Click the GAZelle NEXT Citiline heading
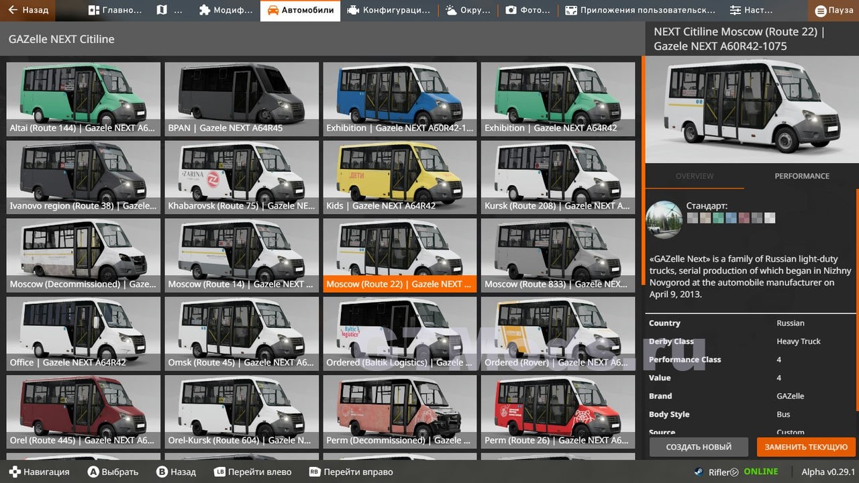 pyautogui.click(x=62, y=39)
